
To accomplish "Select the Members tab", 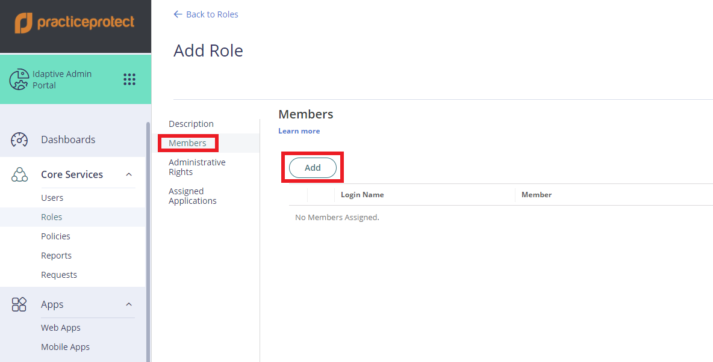I will tap(187, 143).
